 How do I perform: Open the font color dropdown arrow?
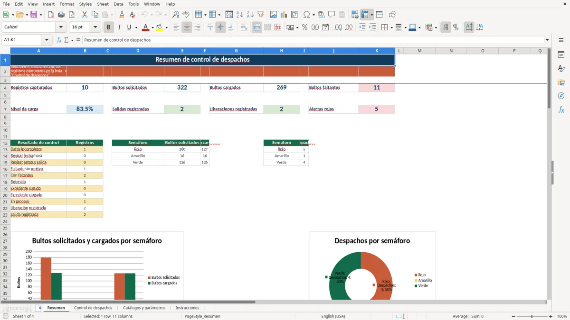(153, 27)
